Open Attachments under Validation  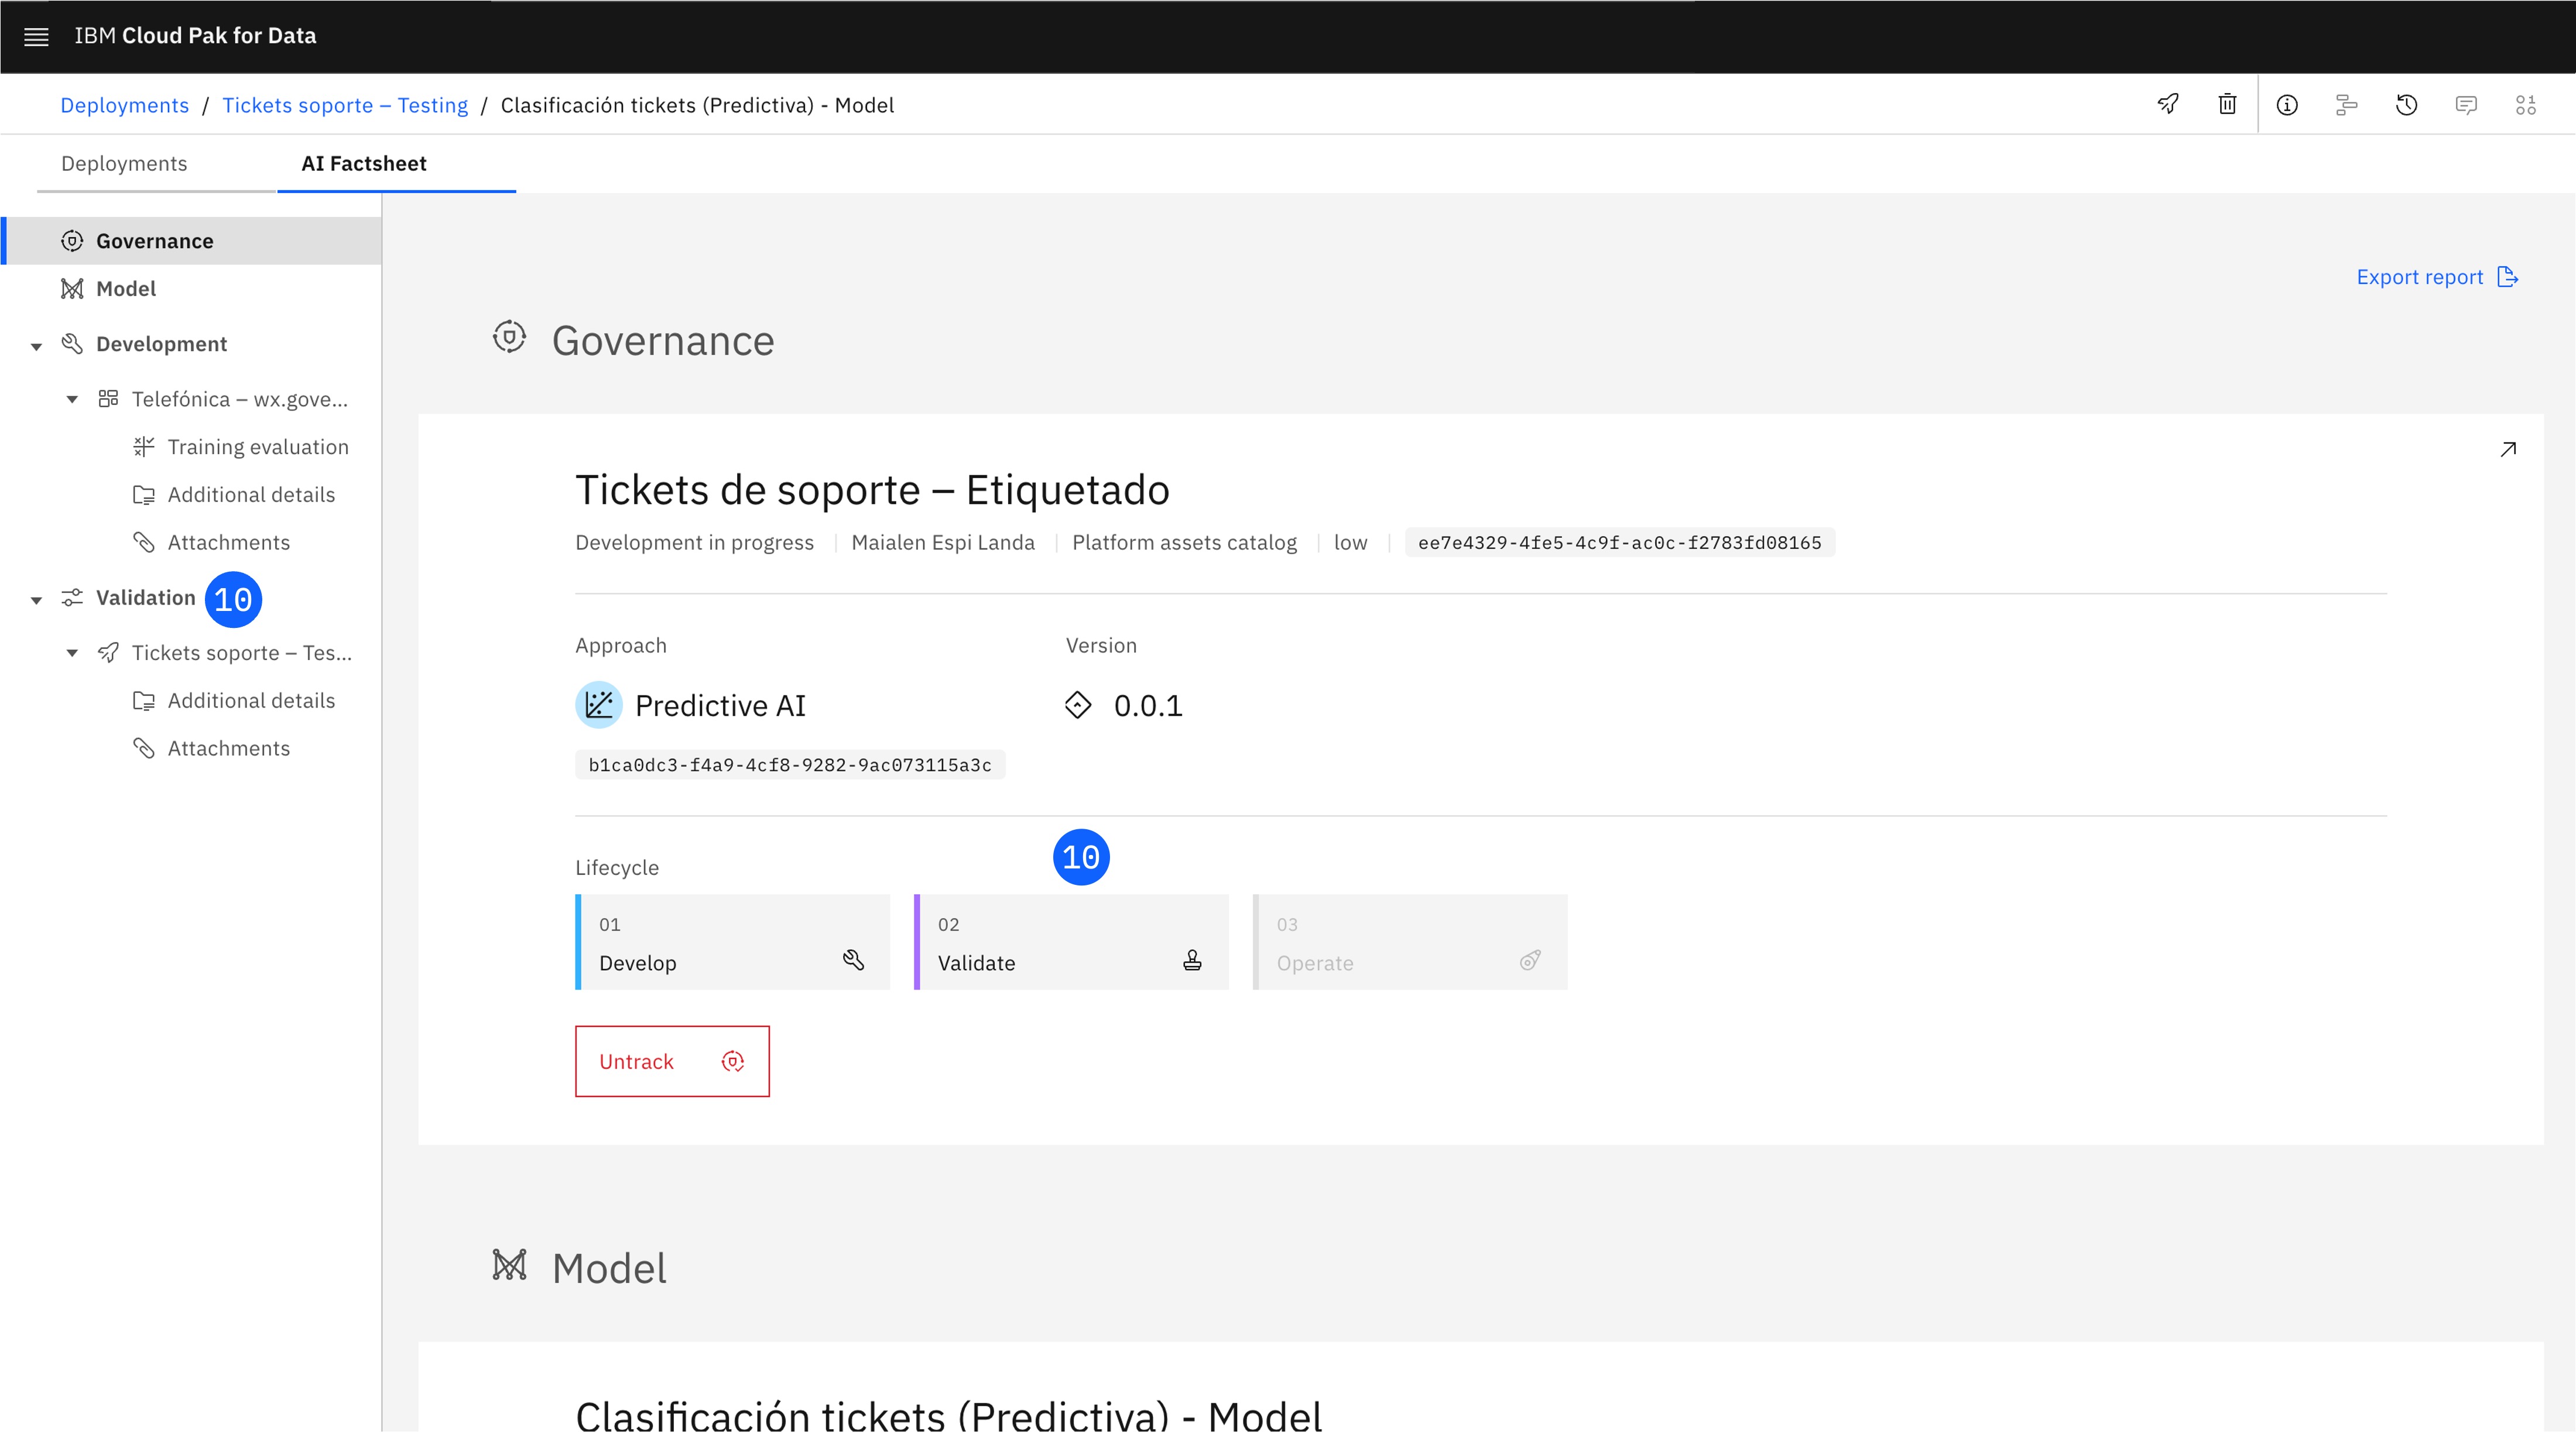(229, 748)
